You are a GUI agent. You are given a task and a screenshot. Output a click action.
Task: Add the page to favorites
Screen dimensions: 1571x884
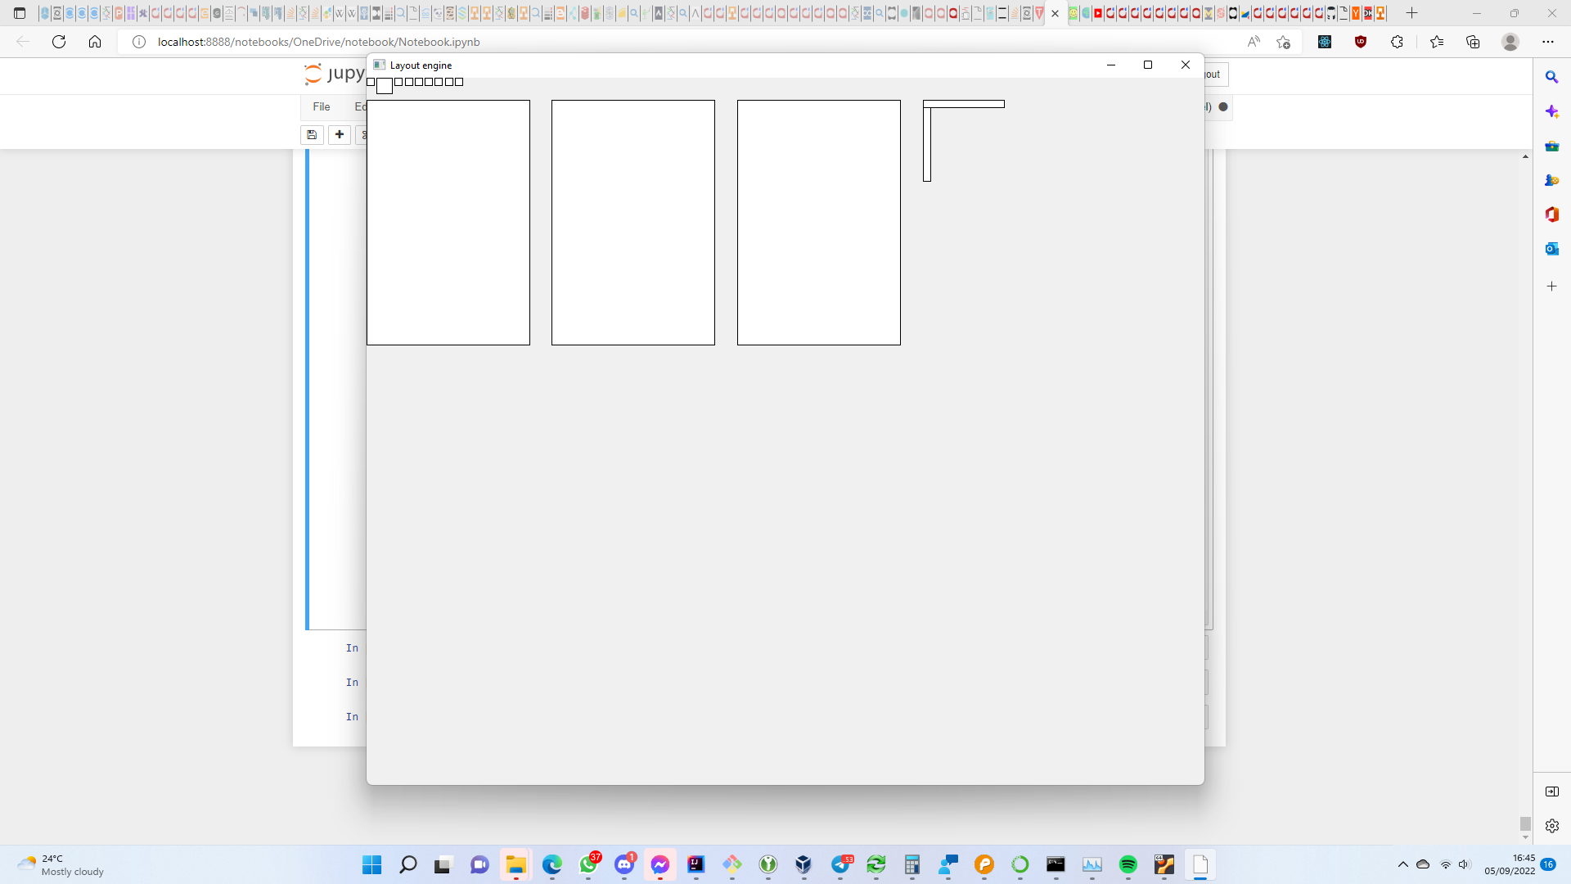[1282, 42]
